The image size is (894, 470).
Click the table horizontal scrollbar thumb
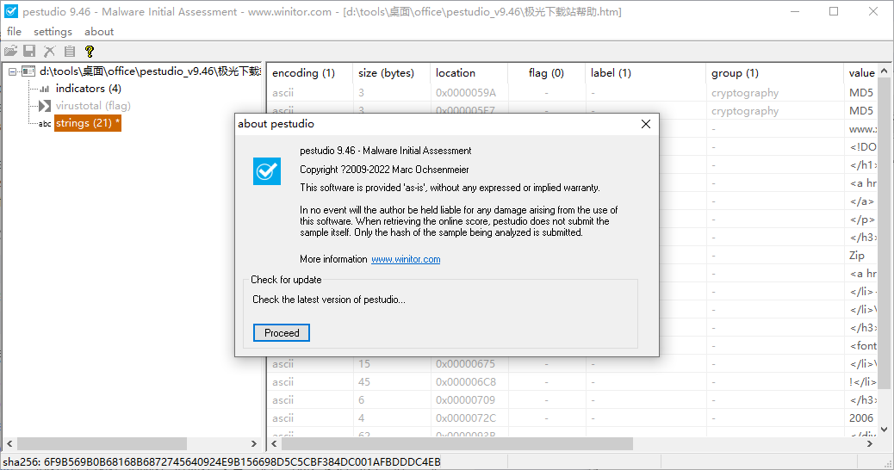tap(457, 444)
